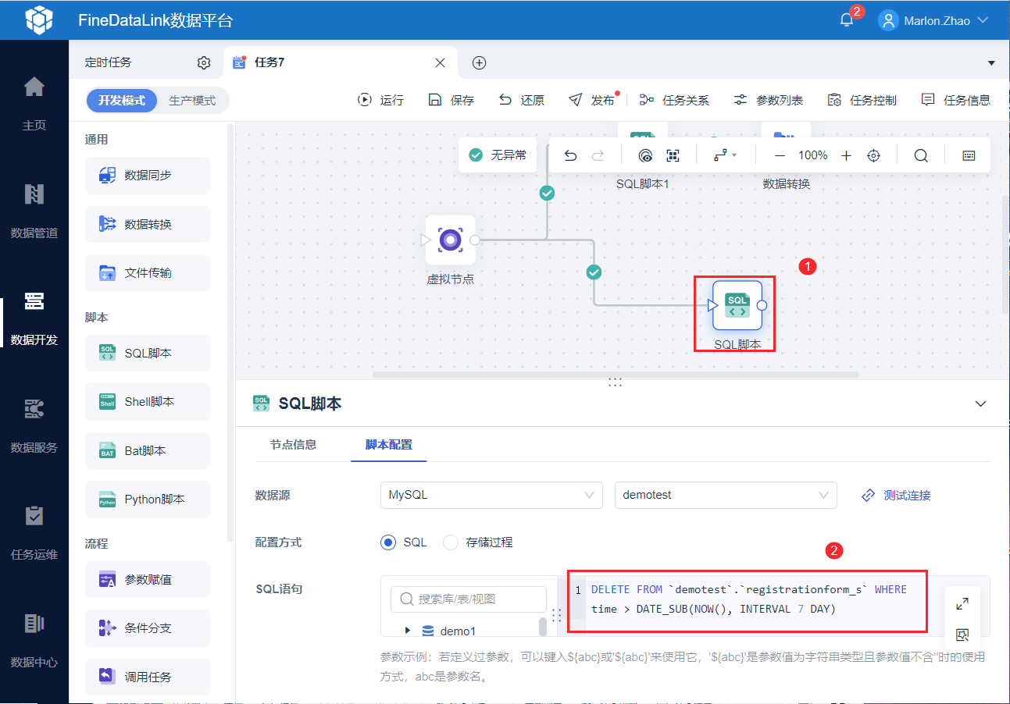Add Bat脚本 node from palette
The image size is (1010, 704).
pyautogui.click(x=148, y=450)
